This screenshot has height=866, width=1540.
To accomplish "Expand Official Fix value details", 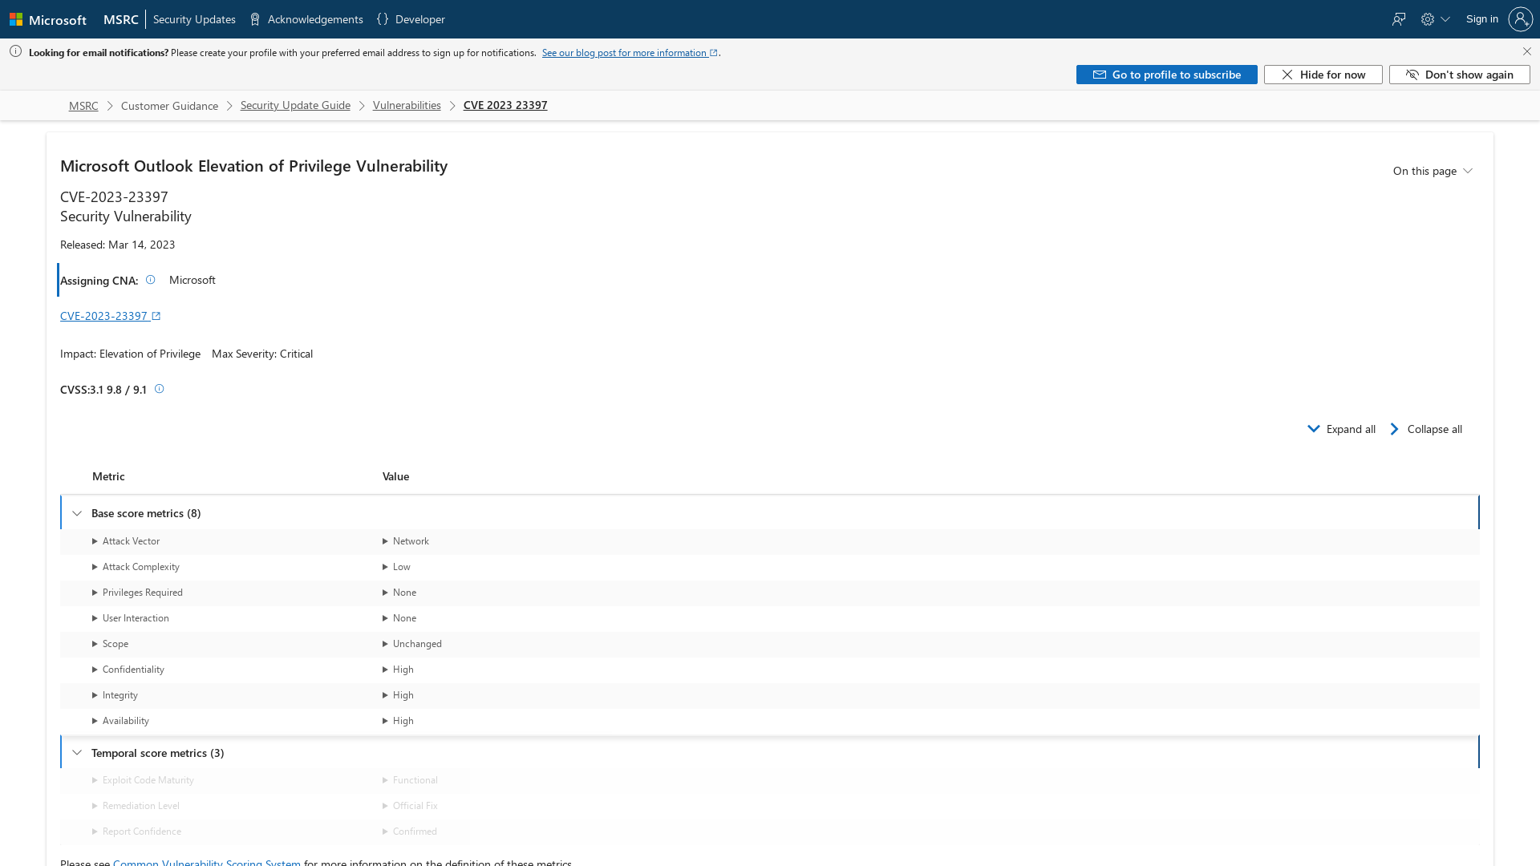I will coord(410,806).
